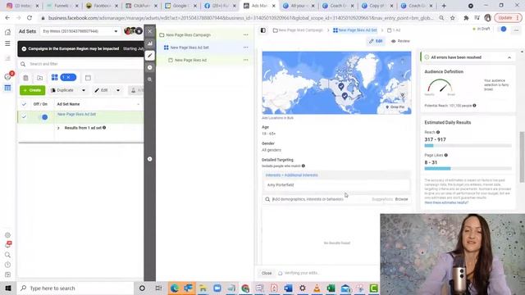The image size is (525, 295).
Task: Toggle select-all checkbox in table header
Action: point(24,104)
